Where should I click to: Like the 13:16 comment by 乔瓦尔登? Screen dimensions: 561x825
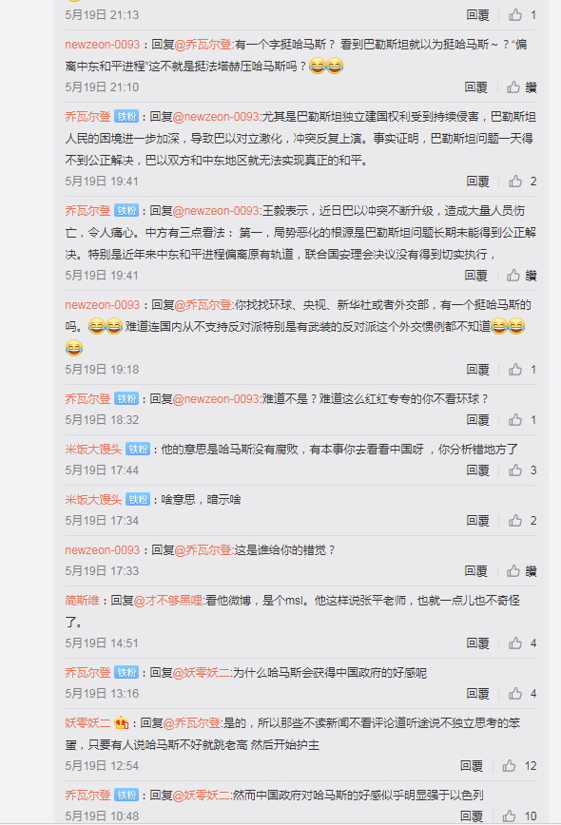pyautogui.click(x=515, y=694)
